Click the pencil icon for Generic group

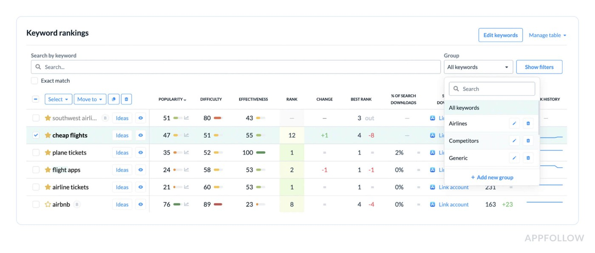click(514, 158)
